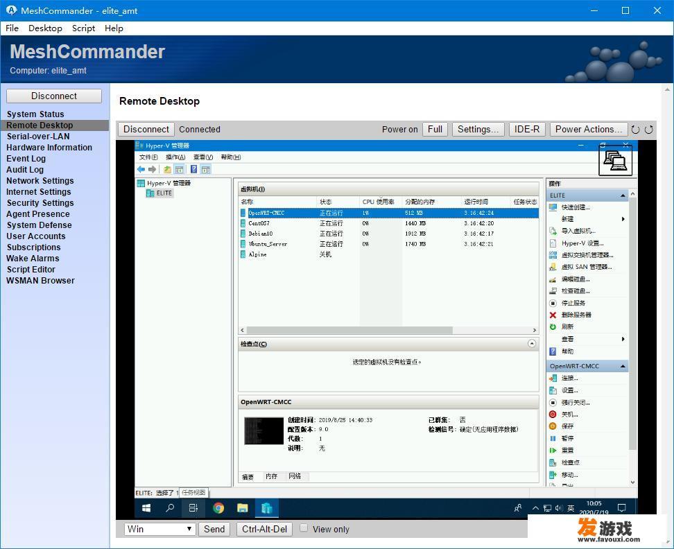Click the forward arrow in Hyper-V toolbar
This screenshot has width=674, height=549.
(152, 169)
